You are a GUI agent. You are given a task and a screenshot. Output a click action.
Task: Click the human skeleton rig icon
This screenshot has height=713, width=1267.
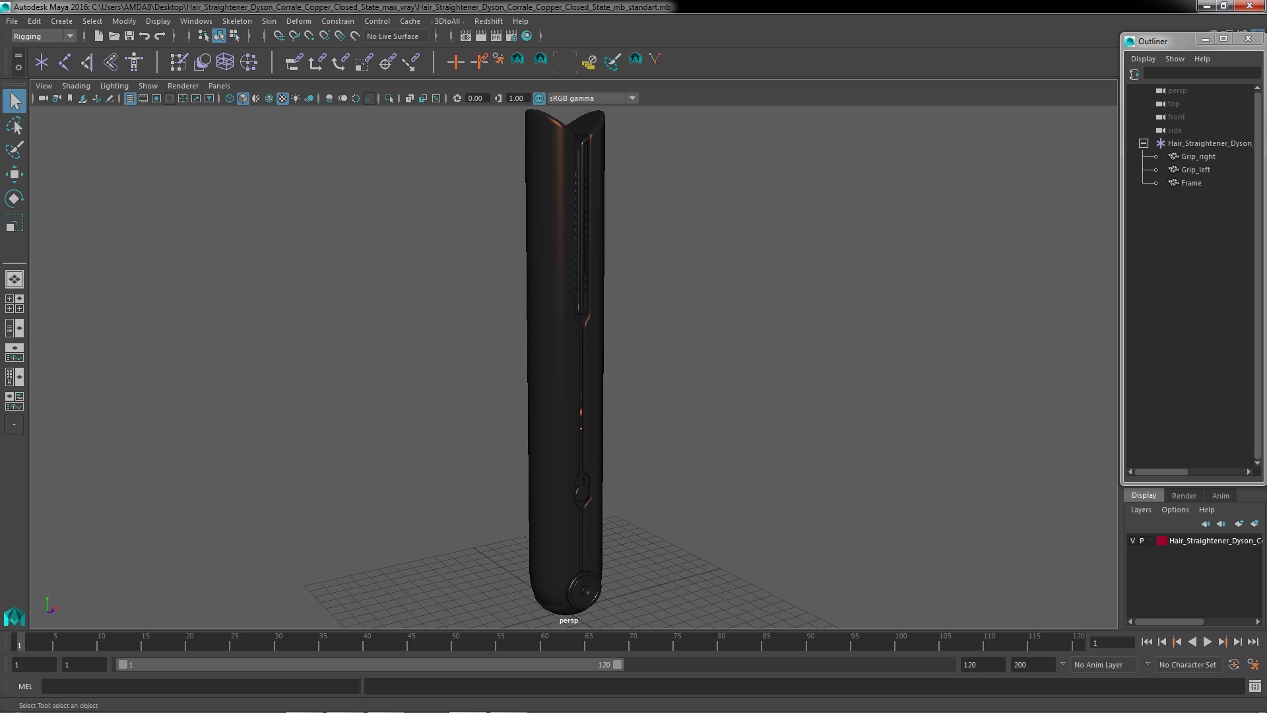(x=134, y=62)
